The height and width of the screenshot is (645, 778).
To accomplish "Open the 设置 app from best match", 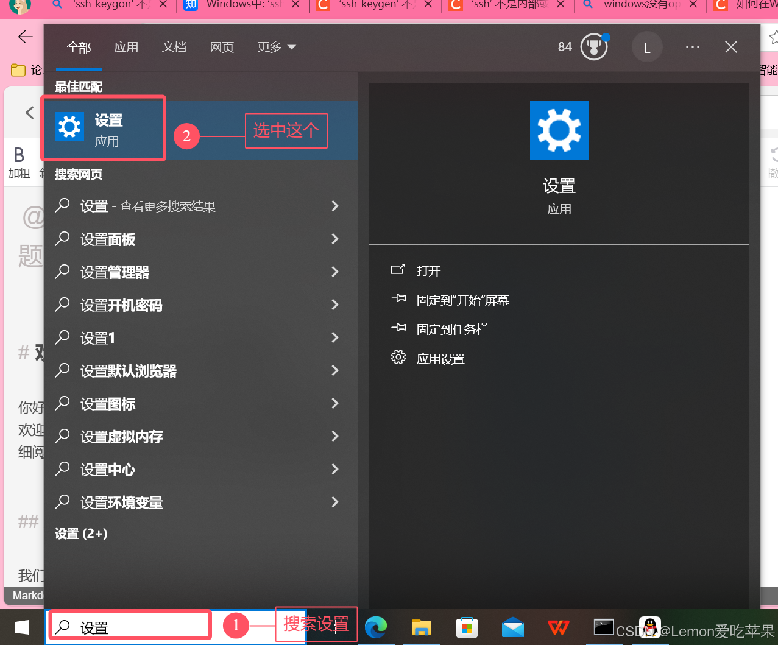I will 102,127.
